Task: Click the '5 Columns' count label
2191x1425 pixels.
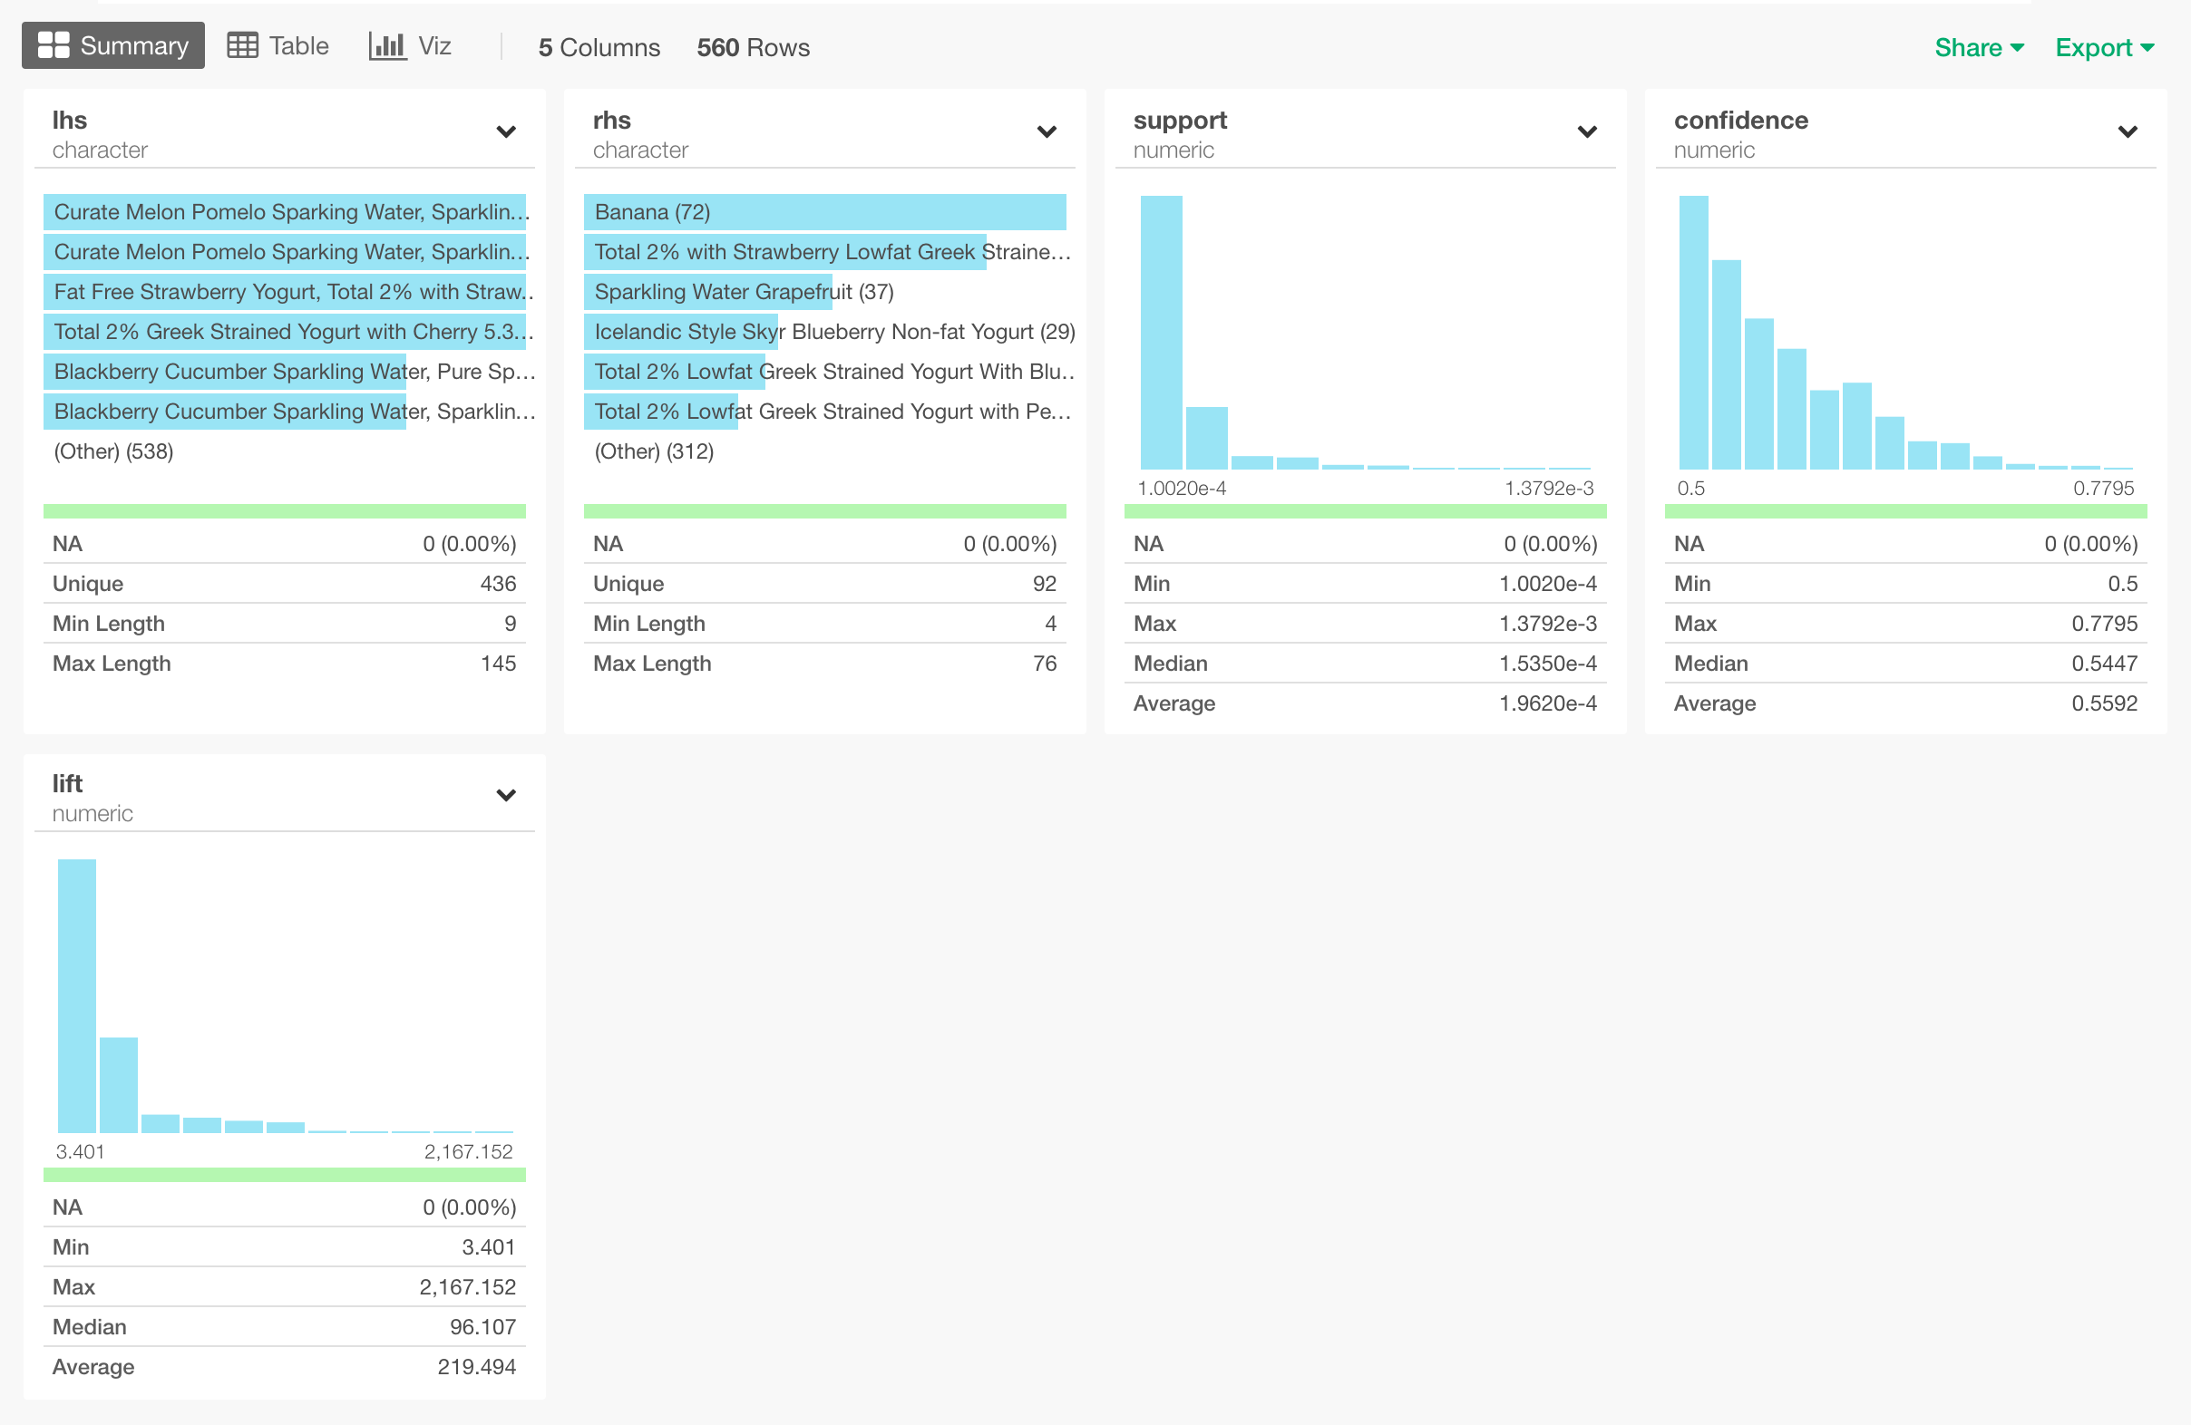Action: pyautogui.click(x=599, y=47)
